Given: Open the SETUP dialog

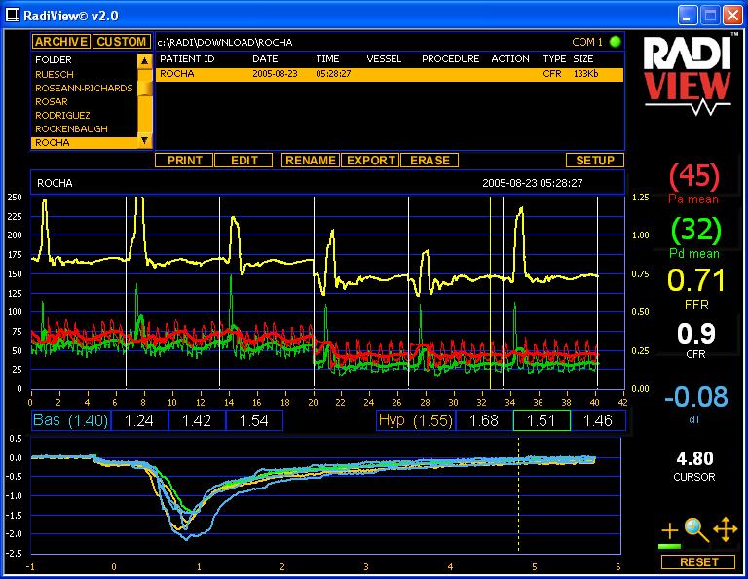Looking at the screenshot, I should (595, 161).
